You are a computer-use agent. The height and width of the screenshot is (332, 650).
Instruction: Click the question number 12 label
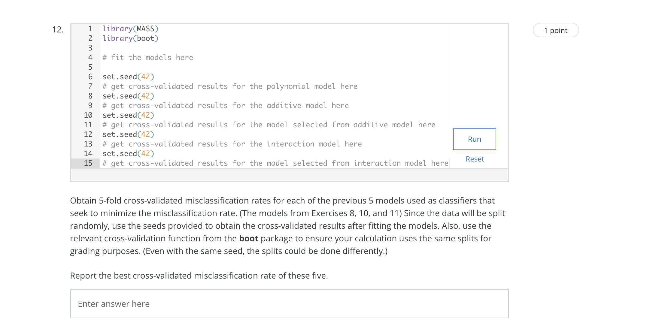coord(58,29)
